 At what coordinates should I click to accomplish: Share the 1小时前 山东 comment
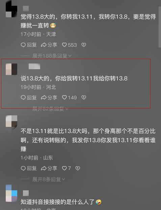point(49,168)
